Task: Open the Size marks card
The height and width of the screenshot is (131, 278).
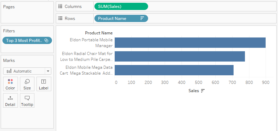Action: tap(27, 84)
